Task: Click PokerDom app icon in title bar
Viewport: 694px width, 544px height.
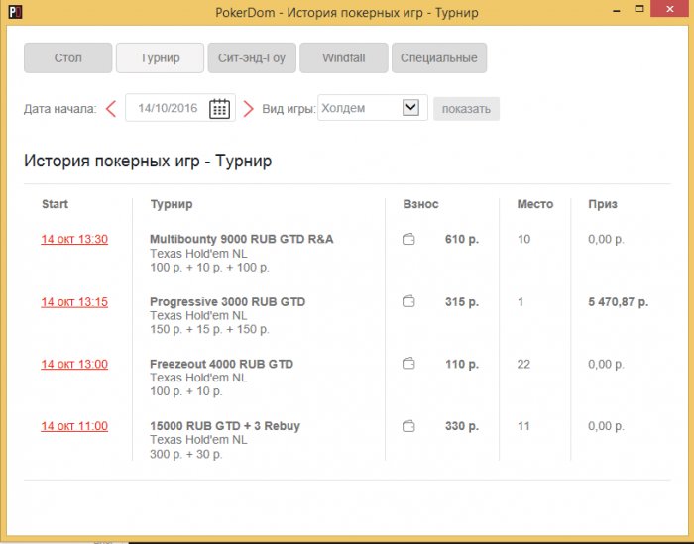Action: [x=14, y=13]
